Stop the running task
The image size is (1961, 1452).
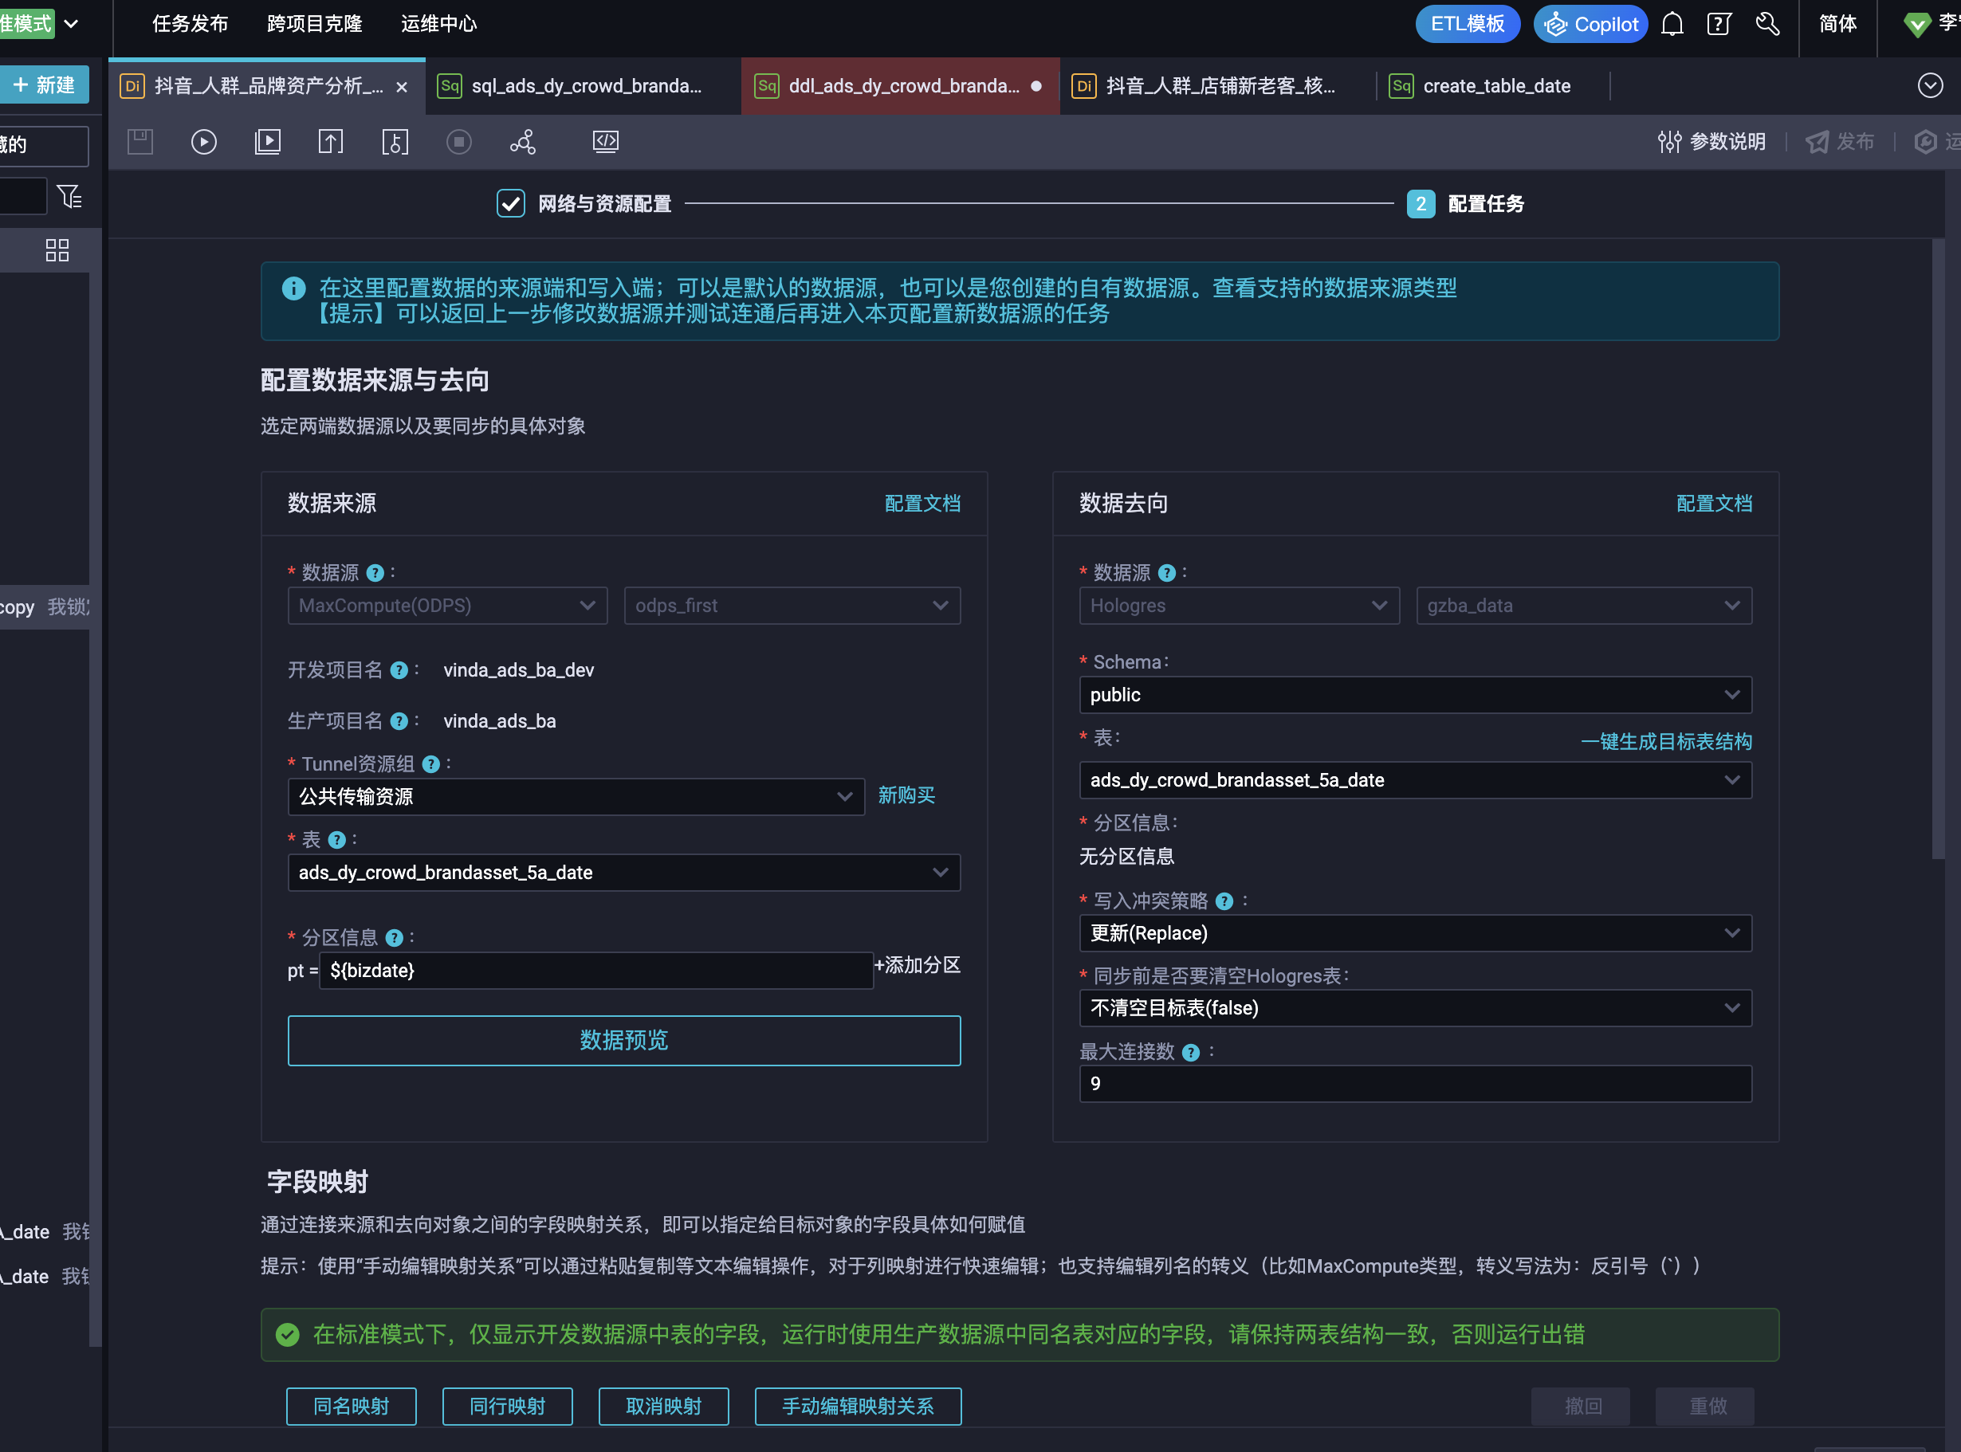[x=459, y=142]
